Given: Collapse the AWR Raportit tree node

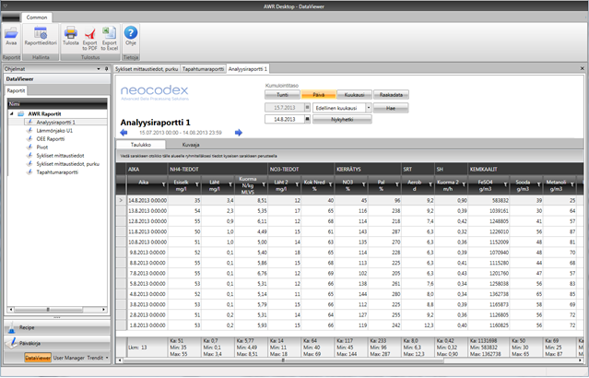Looking at the screenshot, I should tap(12, 114).
